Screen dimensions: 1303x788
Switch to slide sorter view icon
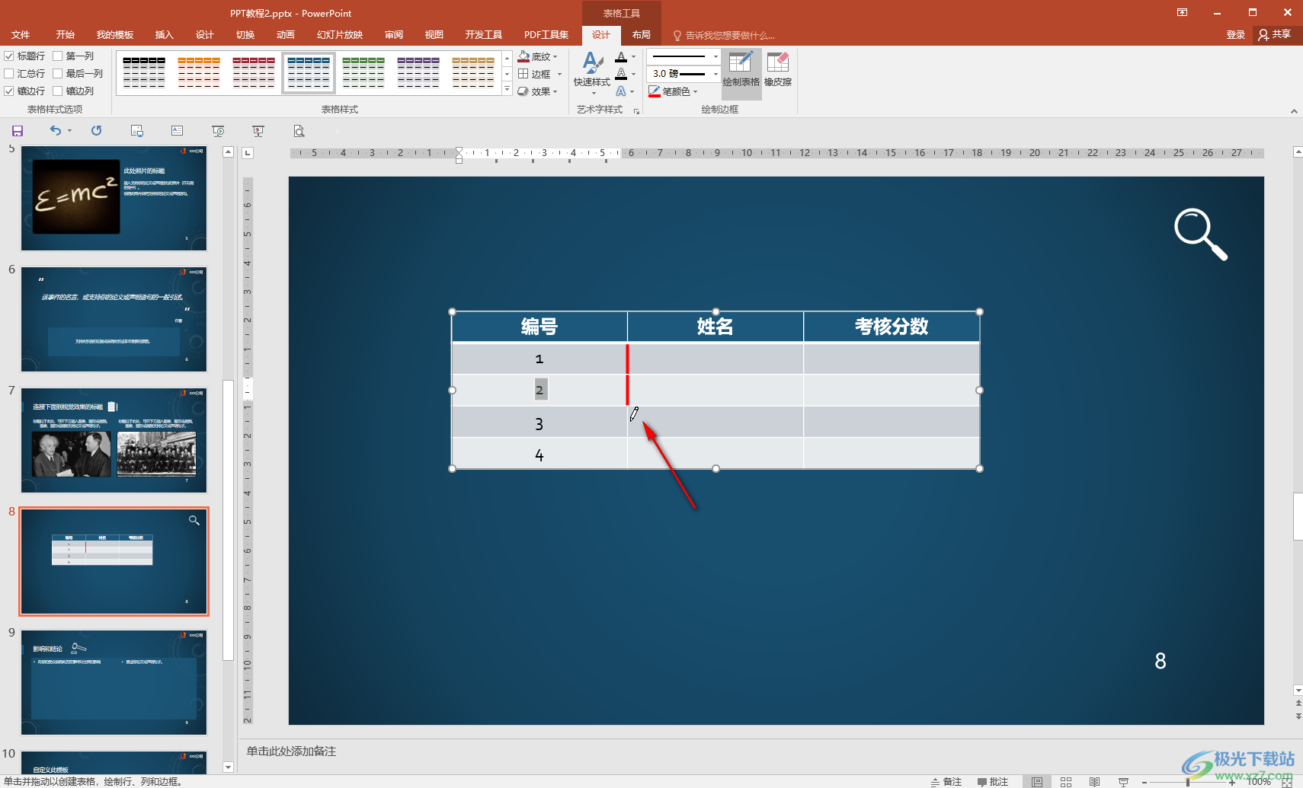click(1066, 782)
